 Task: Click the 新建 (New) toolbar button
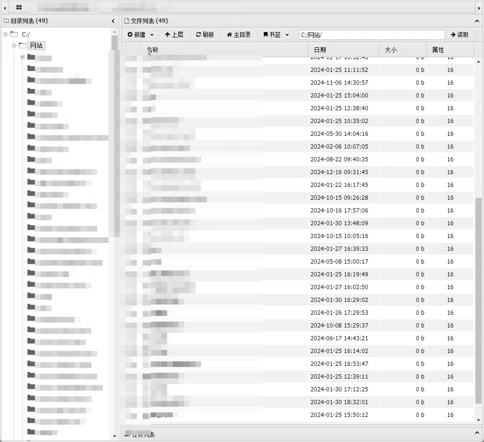(x=137, y=35)
